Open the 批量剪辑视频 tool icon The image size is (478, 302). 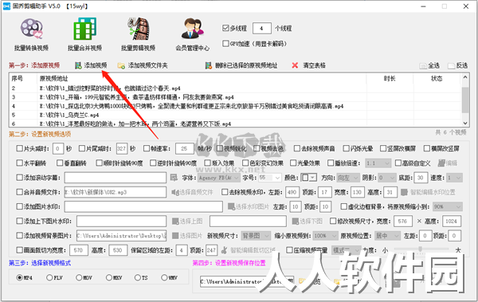139,29
